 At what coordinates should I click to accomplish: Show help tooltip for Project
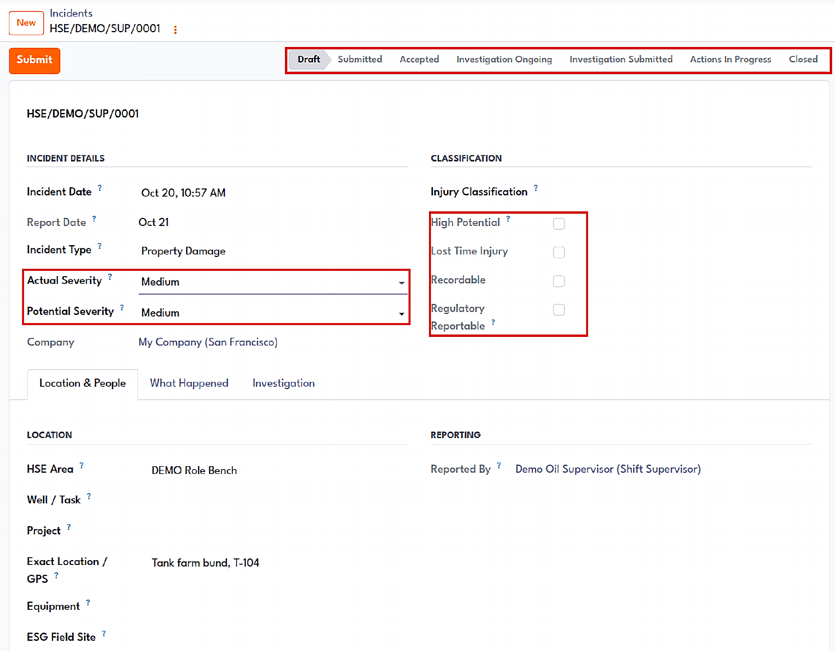coord(69,527)
